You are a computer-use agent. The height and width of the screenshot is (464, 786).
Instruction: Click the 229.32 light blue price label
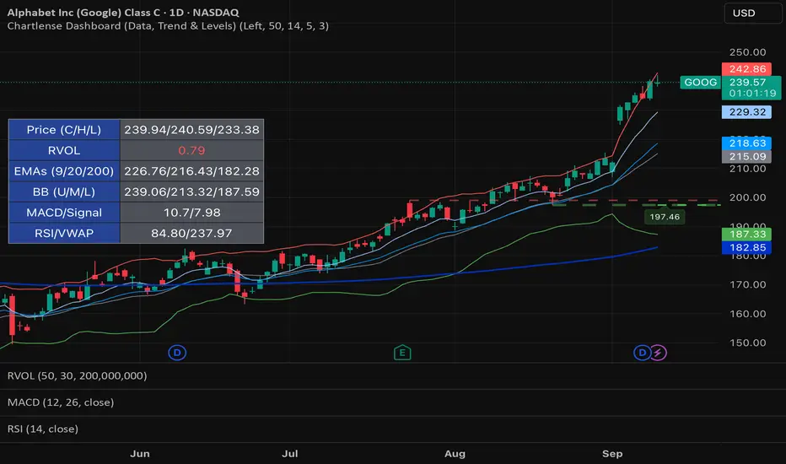pos(746,112)
